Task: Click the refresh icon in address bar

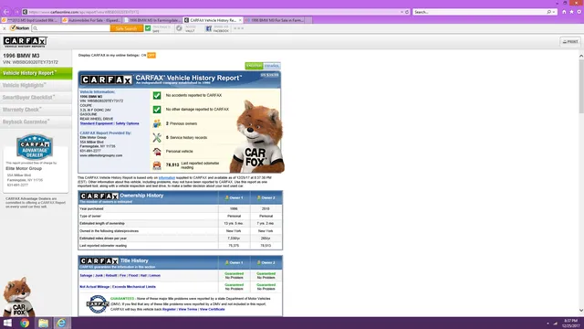Action: tap(407, 12)
